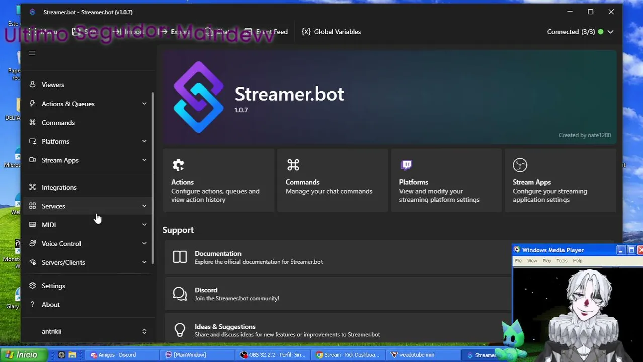This screenshot has height=362, width=643.
Task: Open About in sidebar
Action: pyautogui.click(x=88, y=305)
